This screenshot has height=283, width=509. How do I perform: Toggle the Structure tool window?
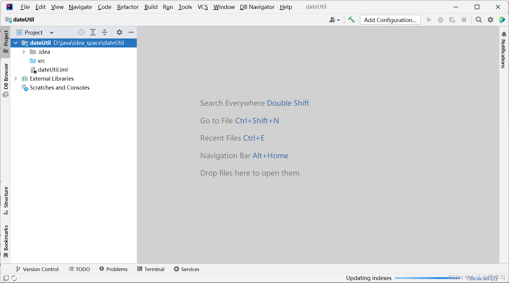pos(6,200)
